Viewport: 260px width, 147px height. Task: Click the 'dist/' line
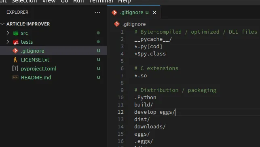tap(142, 119)
